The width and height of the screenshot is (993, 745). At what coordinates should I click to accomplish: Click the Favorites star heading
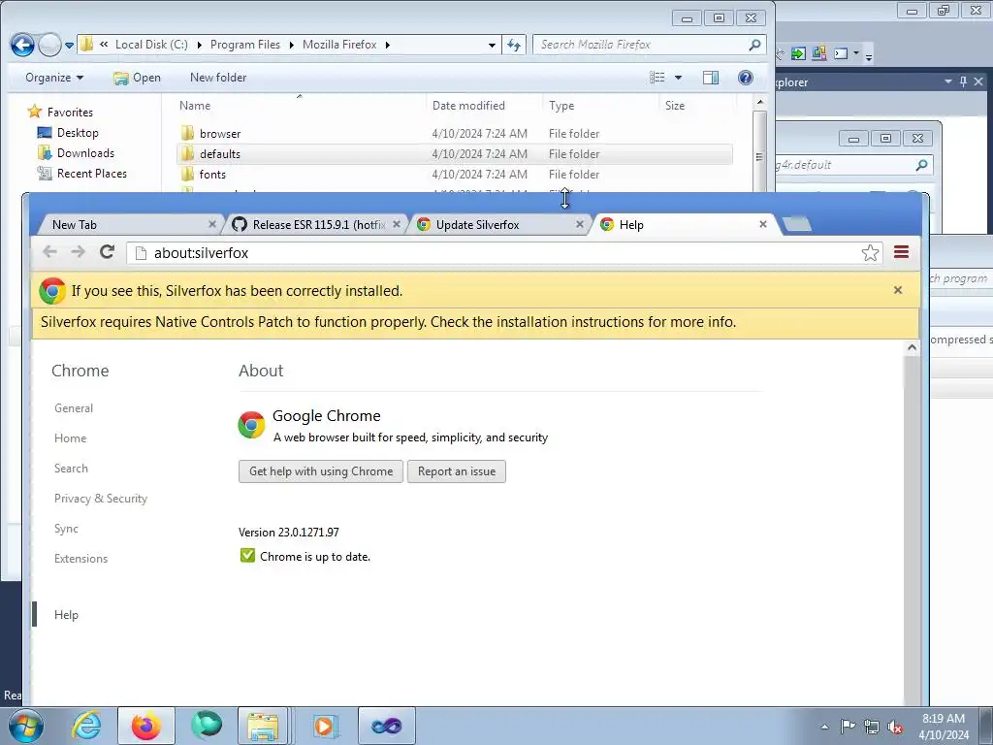coord(60,113)
